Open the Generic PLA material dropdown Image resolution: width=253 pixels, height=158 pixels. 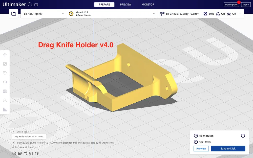pyautogui.click(x=111, y=14)
